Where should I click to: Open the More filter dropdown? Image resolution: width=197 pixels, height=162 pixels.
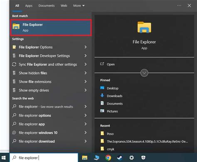pyautogui.click(x=79, y=6)
